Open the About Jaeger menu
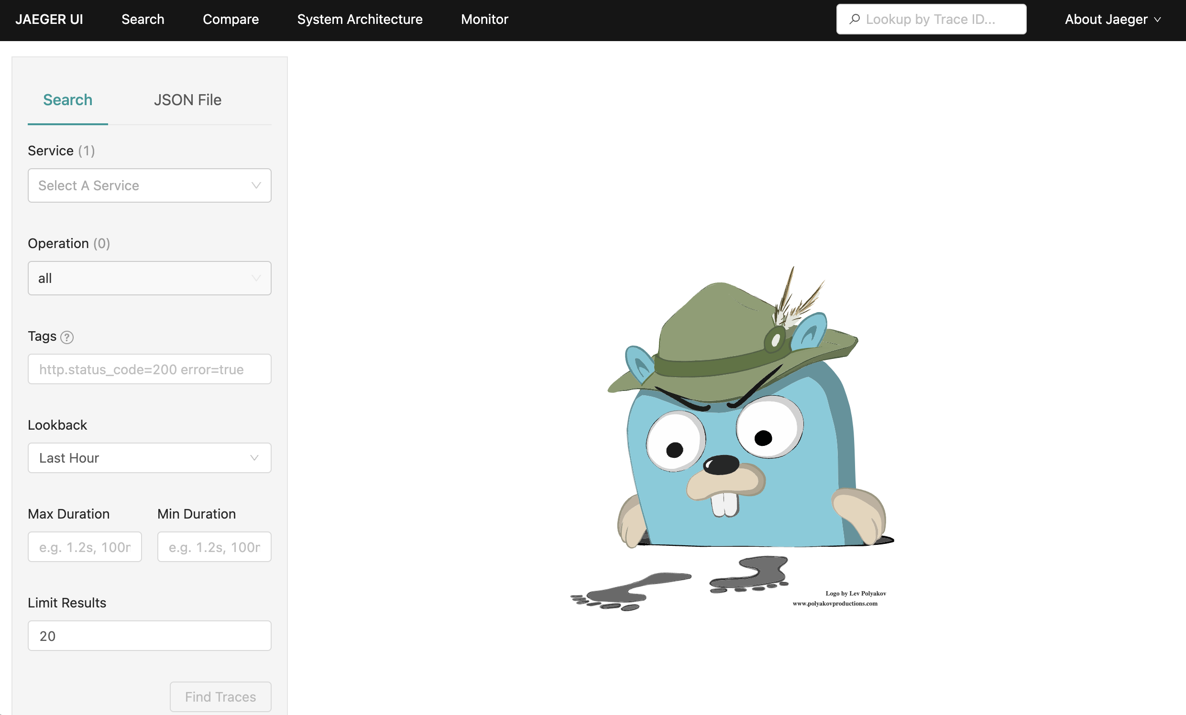The height and width of the screenshot is (715, 1186). pyautogui.click(x=1106, y=19)
